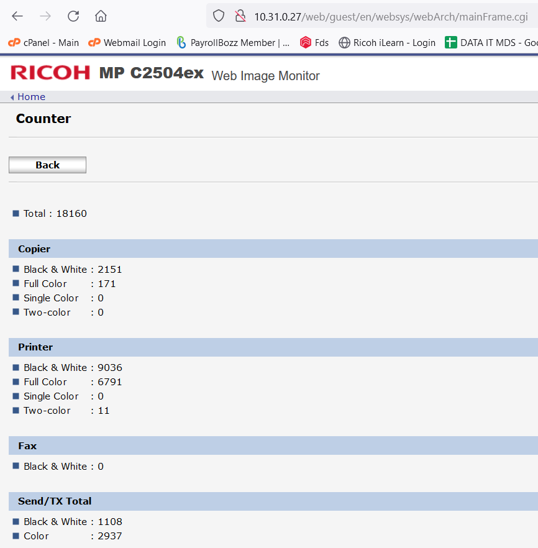Viewport: 538px width, 548px height.
Task: Click Printer Full Color value 6791
Action: [x=110, y=382]
